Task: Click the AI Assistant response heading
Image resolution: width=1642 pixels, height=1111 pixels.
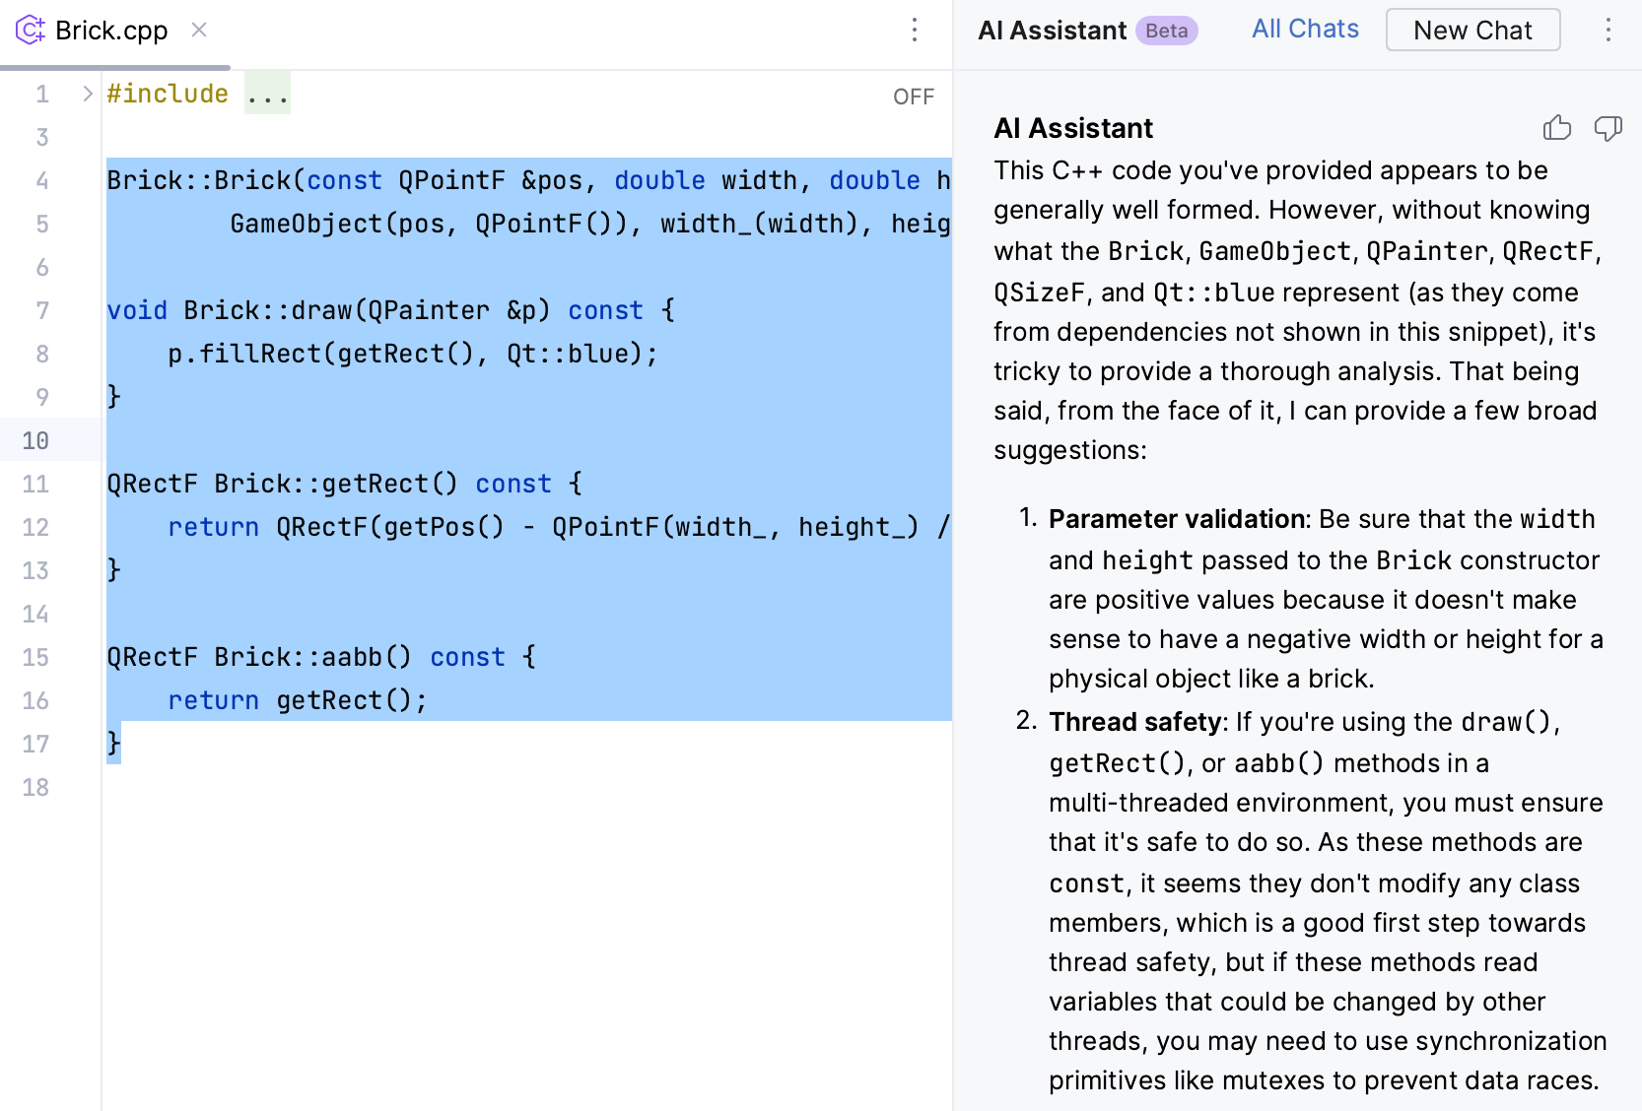Action: (1073, 128)
